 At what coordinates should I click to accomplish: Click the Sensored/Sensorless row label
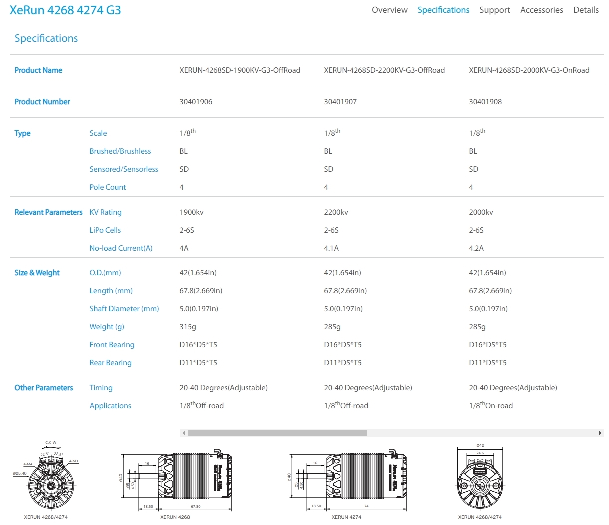click(124, 169)
